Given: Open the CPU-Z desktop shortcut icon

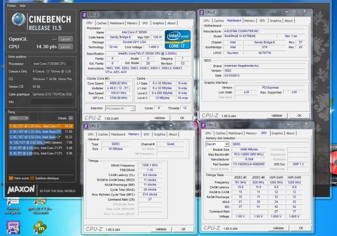Looking at the screenshot, I should pyautogui.click(x=13, y=227).
